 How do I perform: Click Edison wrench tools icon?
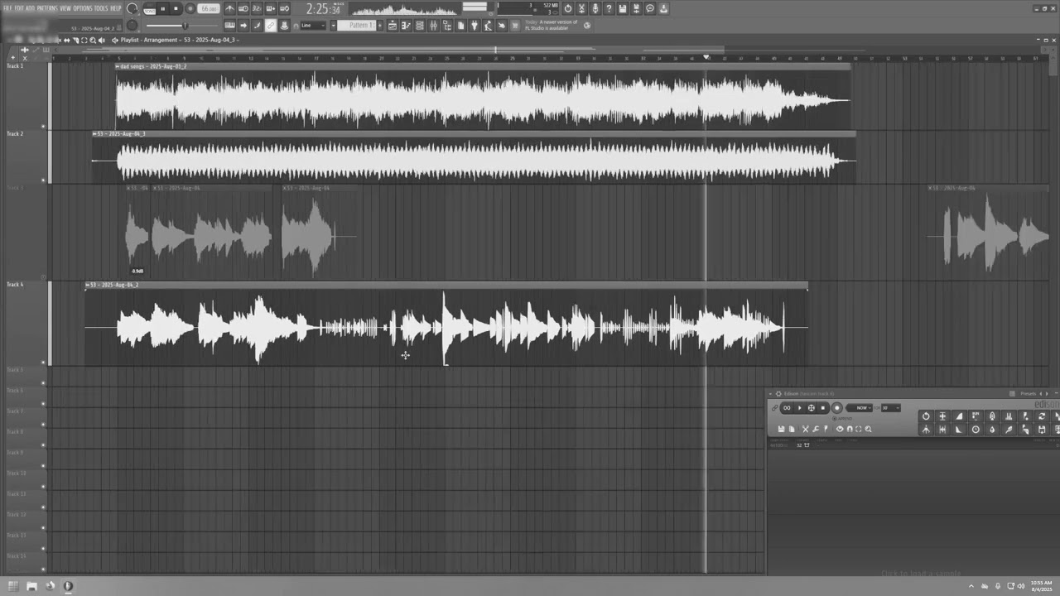click(816, 429)
